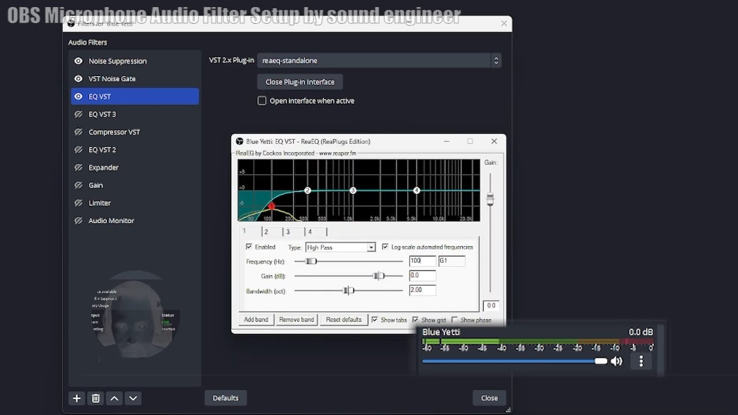
Task: Click the vertical master Gain slider
Action: pos(490,199)
